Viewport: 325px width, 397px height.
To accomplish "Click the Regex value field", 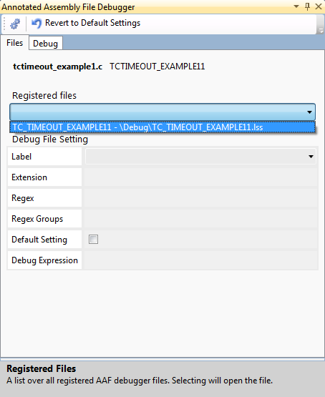I will click(201, 198).
